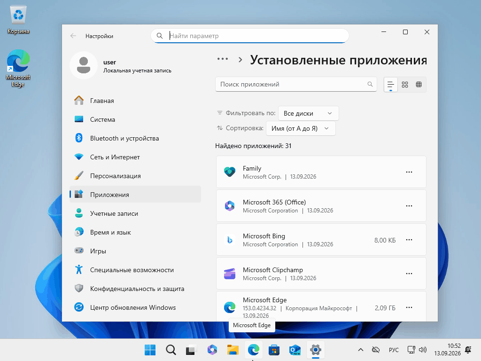Click the "Найдено приложений: 31" text
The image size is (481, 361).
253,146
